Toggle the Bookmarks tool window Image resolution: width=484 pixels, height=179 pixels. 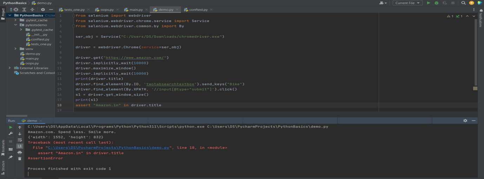[3, 147]
